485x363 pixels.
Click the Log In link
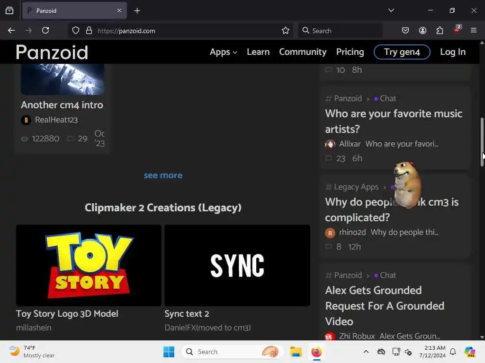[x=453, y=52]
